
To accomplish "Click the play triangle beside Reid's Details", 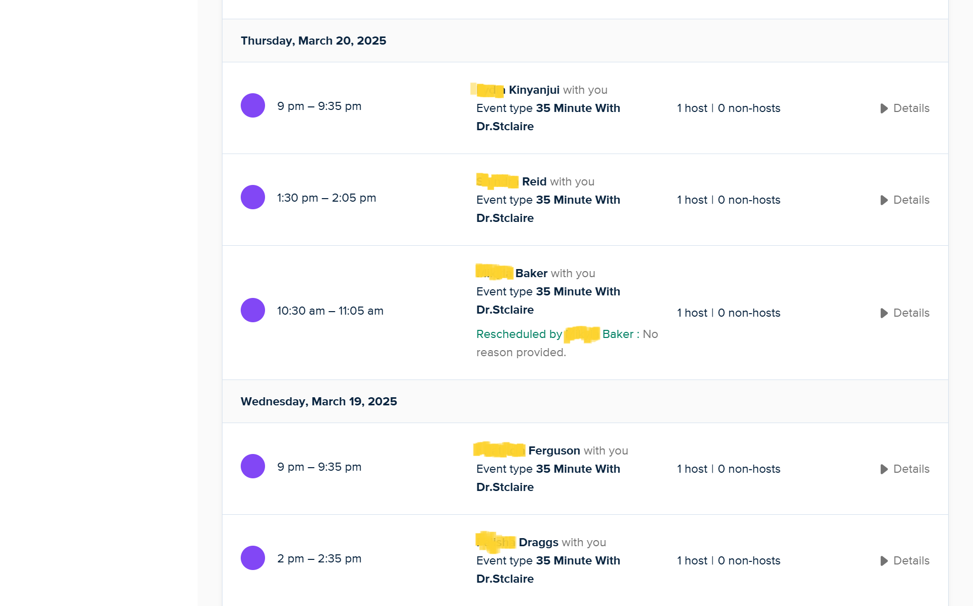I will click(x=884, y=200).
